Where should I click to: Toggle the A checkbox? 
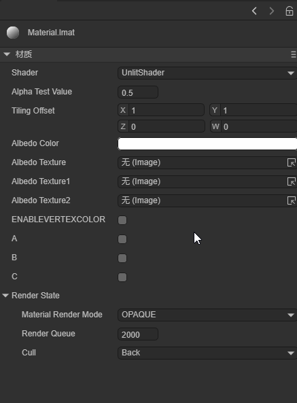point(122,239)
